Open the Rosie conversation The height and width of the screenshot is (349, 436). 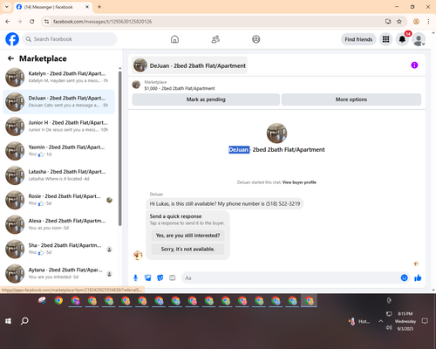58,200
